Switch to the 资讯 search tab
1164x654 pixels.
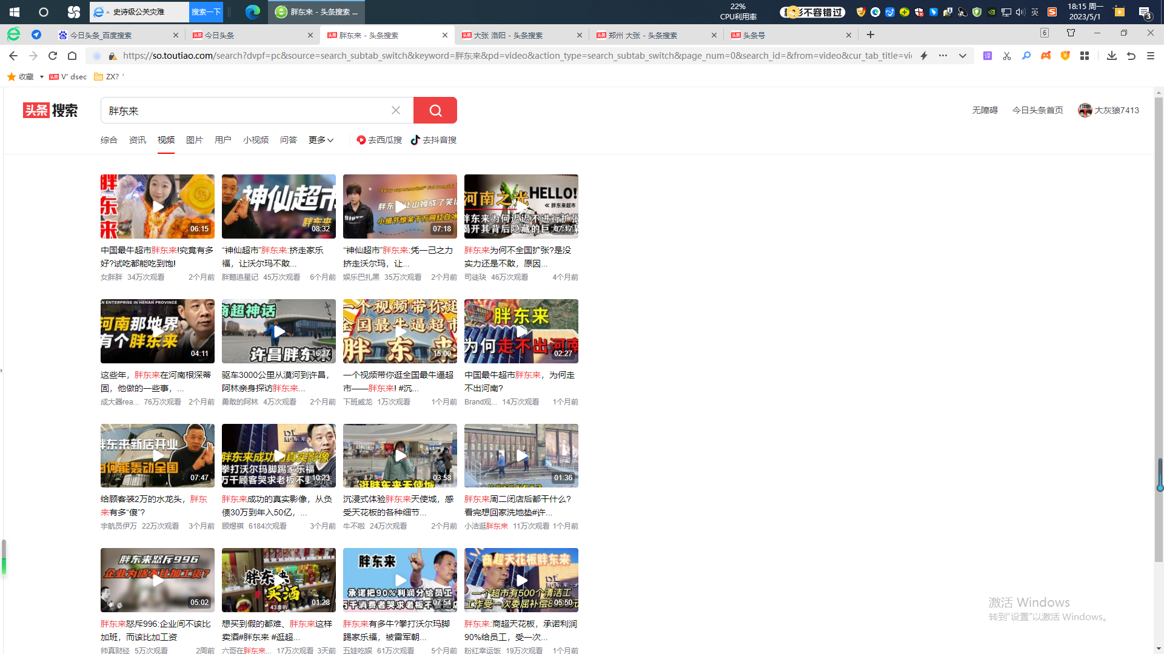tap(138, 140)
